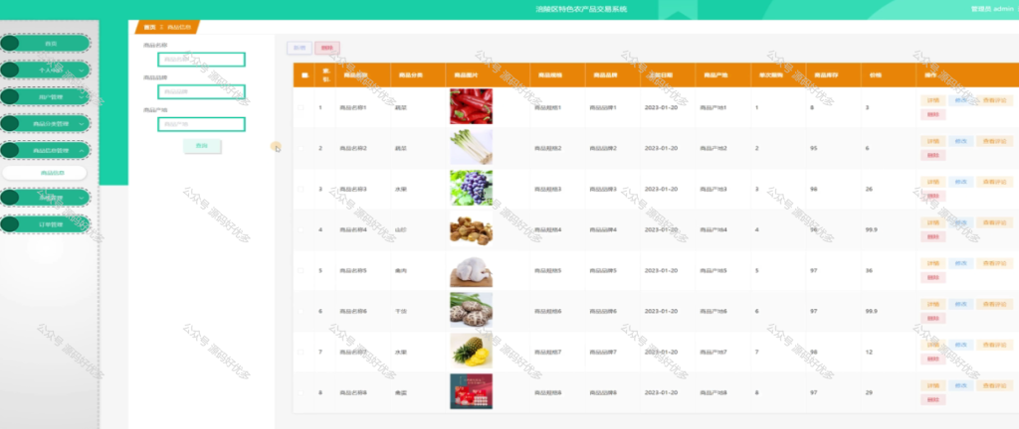Click the 新增 add button above table
The width and height of the screenshot is (1019, 429).
[300, 48]
